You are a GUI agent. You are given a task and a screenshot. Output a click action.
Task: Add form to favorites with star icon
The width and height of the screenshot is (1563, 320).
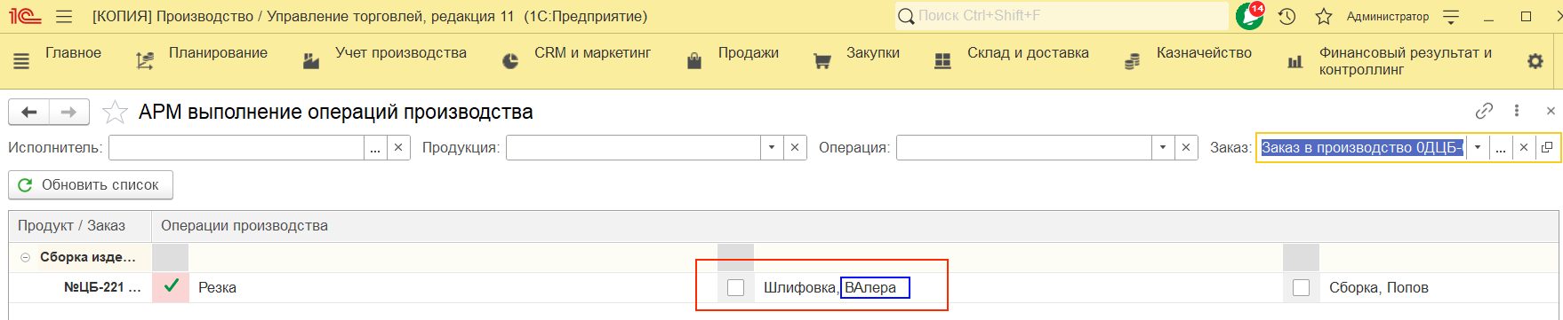(x=115, y=112)
